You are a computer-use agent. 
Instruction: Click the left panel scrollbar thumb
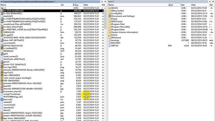[x=105, y=19]
